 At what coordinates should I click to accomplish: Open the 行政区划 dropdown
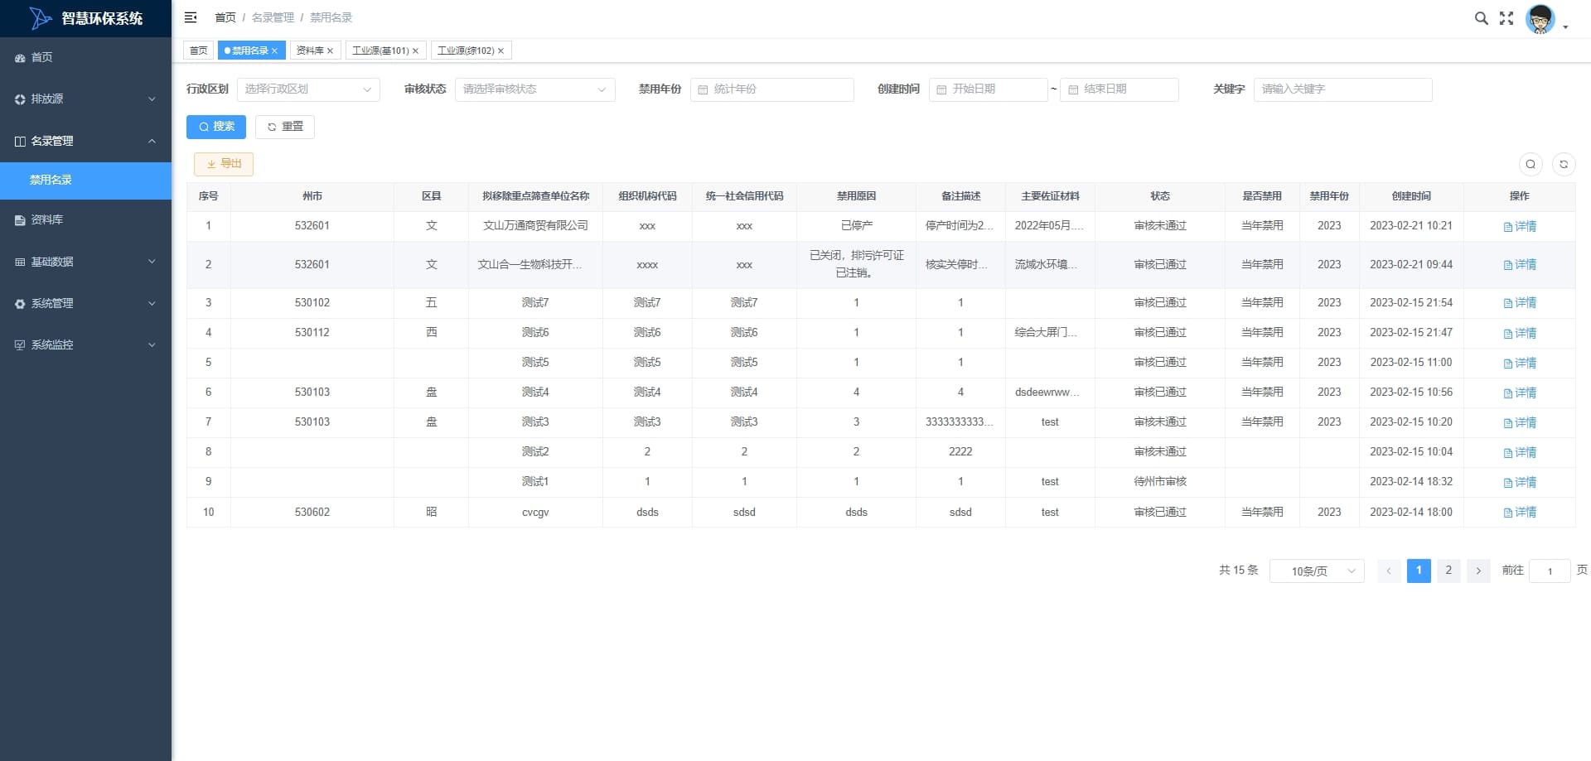coord(308,89)
